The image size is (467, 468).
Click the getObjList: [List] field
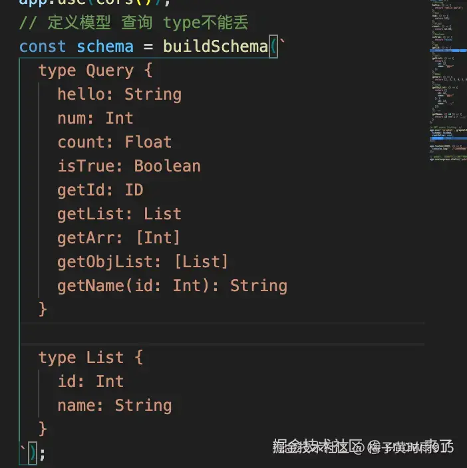click(x=142, y=262)
